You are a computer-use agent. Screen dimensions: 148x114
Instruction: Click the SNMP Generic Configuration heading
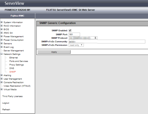click(x=58, y=23)
